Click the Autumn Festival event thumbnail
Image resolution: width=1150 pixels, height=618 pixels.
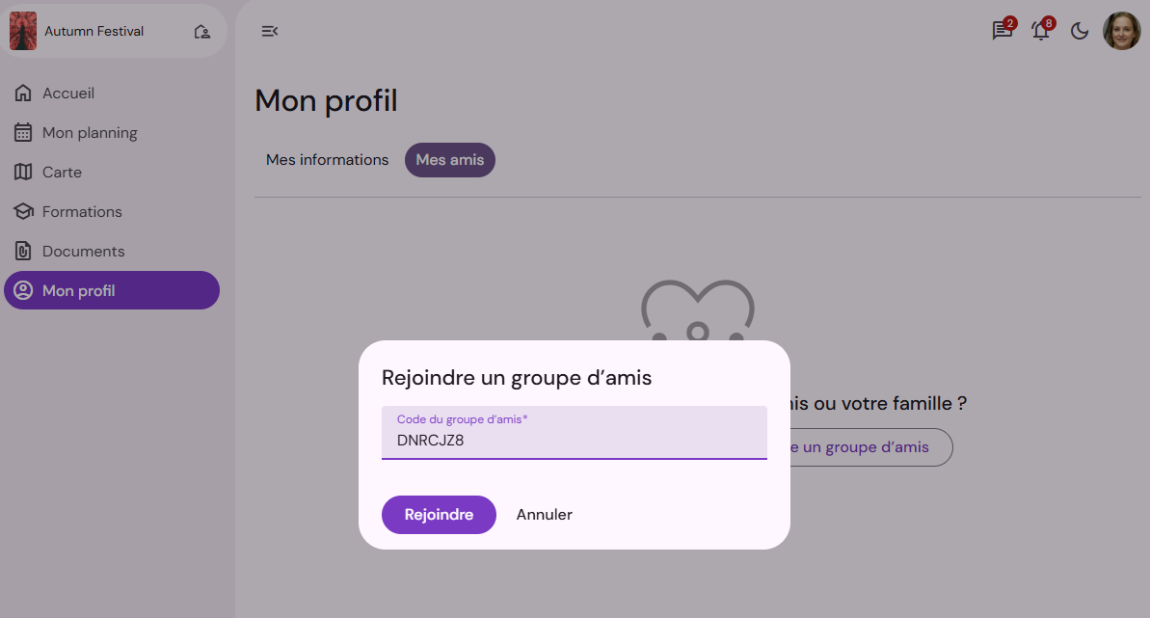tap(23, 31)
